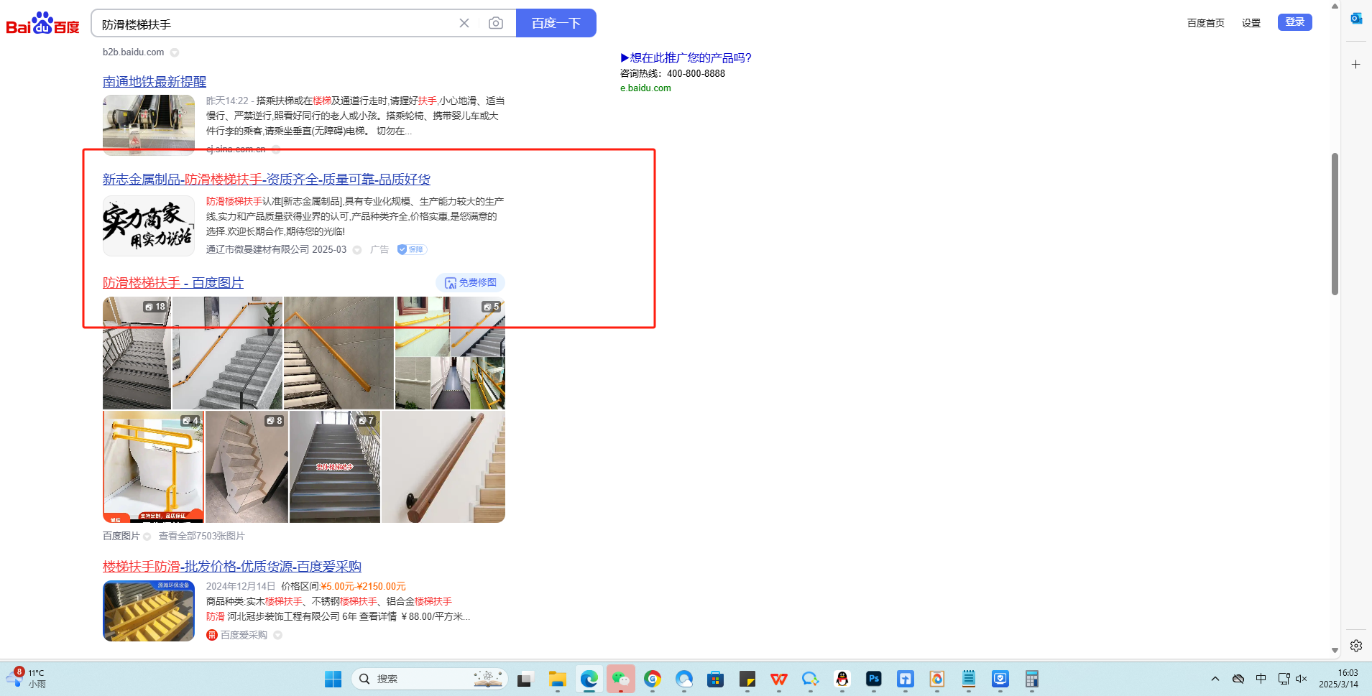Click the 百度爱采购 source label

(x=244, y=635)
